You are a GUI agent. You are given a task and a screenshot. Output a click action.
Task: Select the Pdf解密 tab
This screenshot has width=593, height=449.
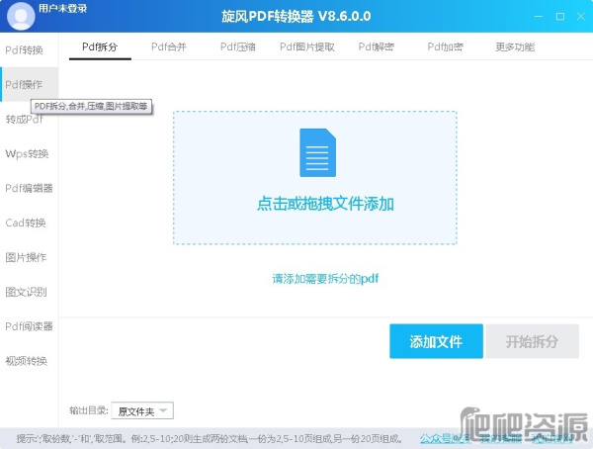click(376, 46)
